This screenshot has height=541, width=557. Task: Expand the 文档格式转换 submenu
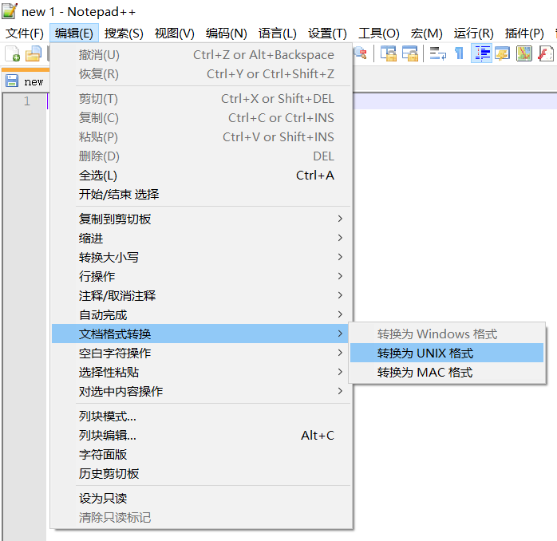200,334
